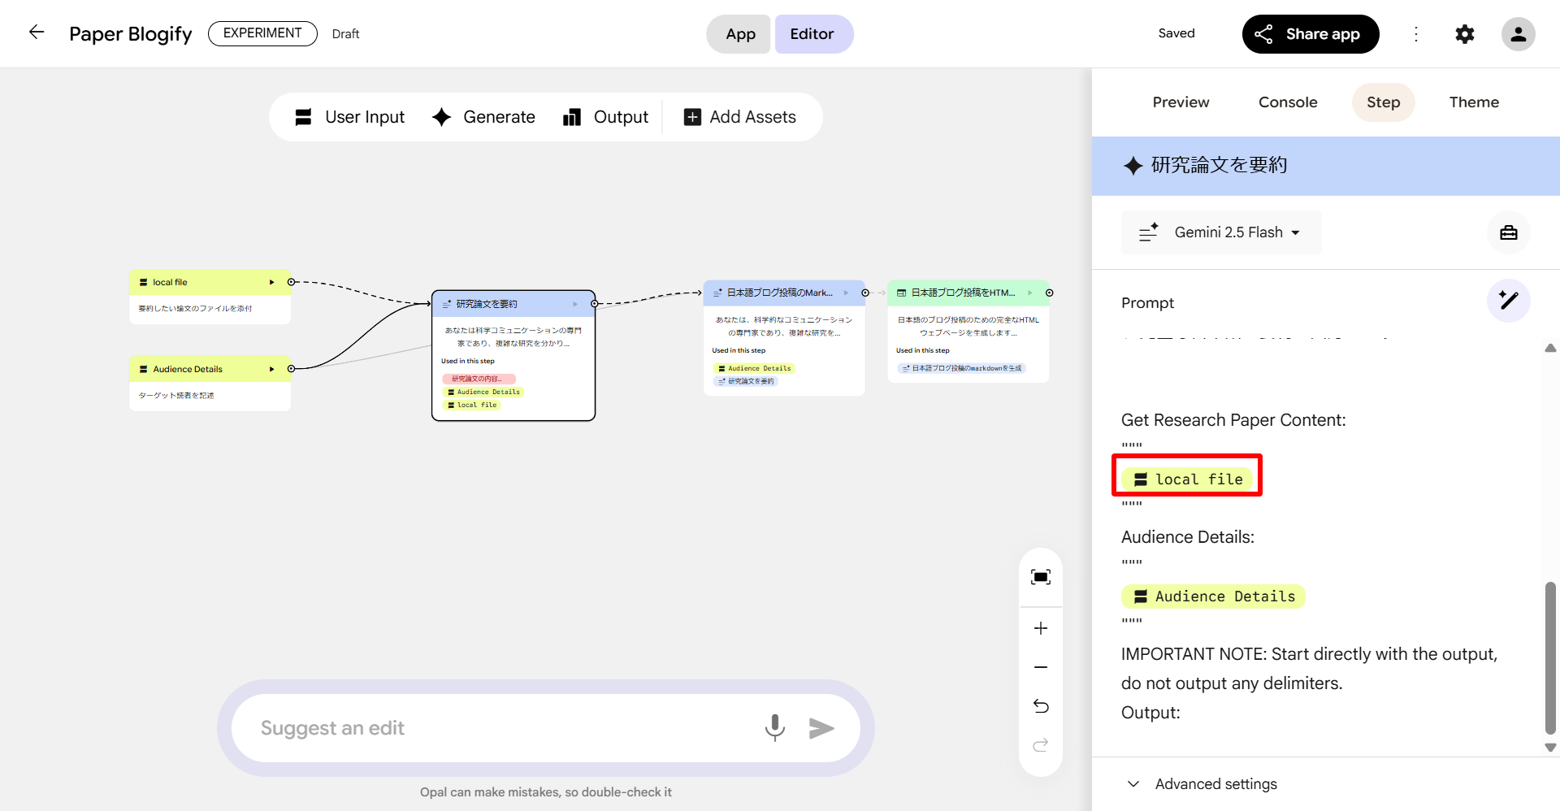Open the Gemini 2.5 Flash model dropdown

1221,233
